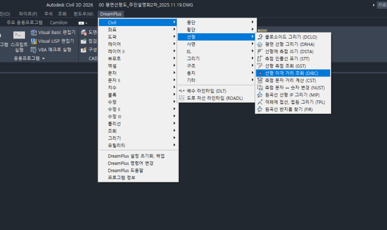387x230 pixels.
Task: Click VBA 매크로 실행 button label
Action: pyautogui.click(x=55, y=49)
